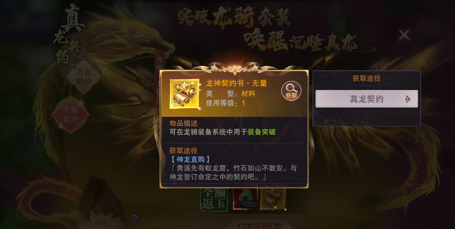
Task: Close the panel with the X icon
Action: click(404, 35)
